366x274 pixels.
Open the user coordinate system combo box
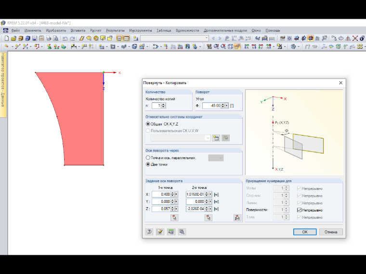pyautogui.click(x=181, y=138)
